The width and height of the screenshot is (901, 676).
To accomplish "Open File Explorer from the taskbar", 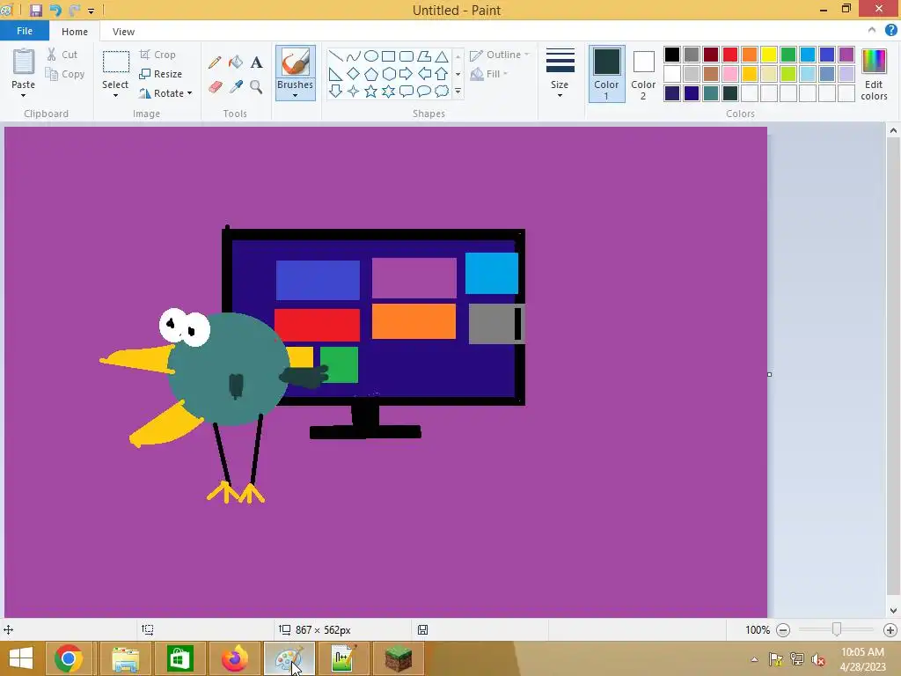I will [125, 658].
